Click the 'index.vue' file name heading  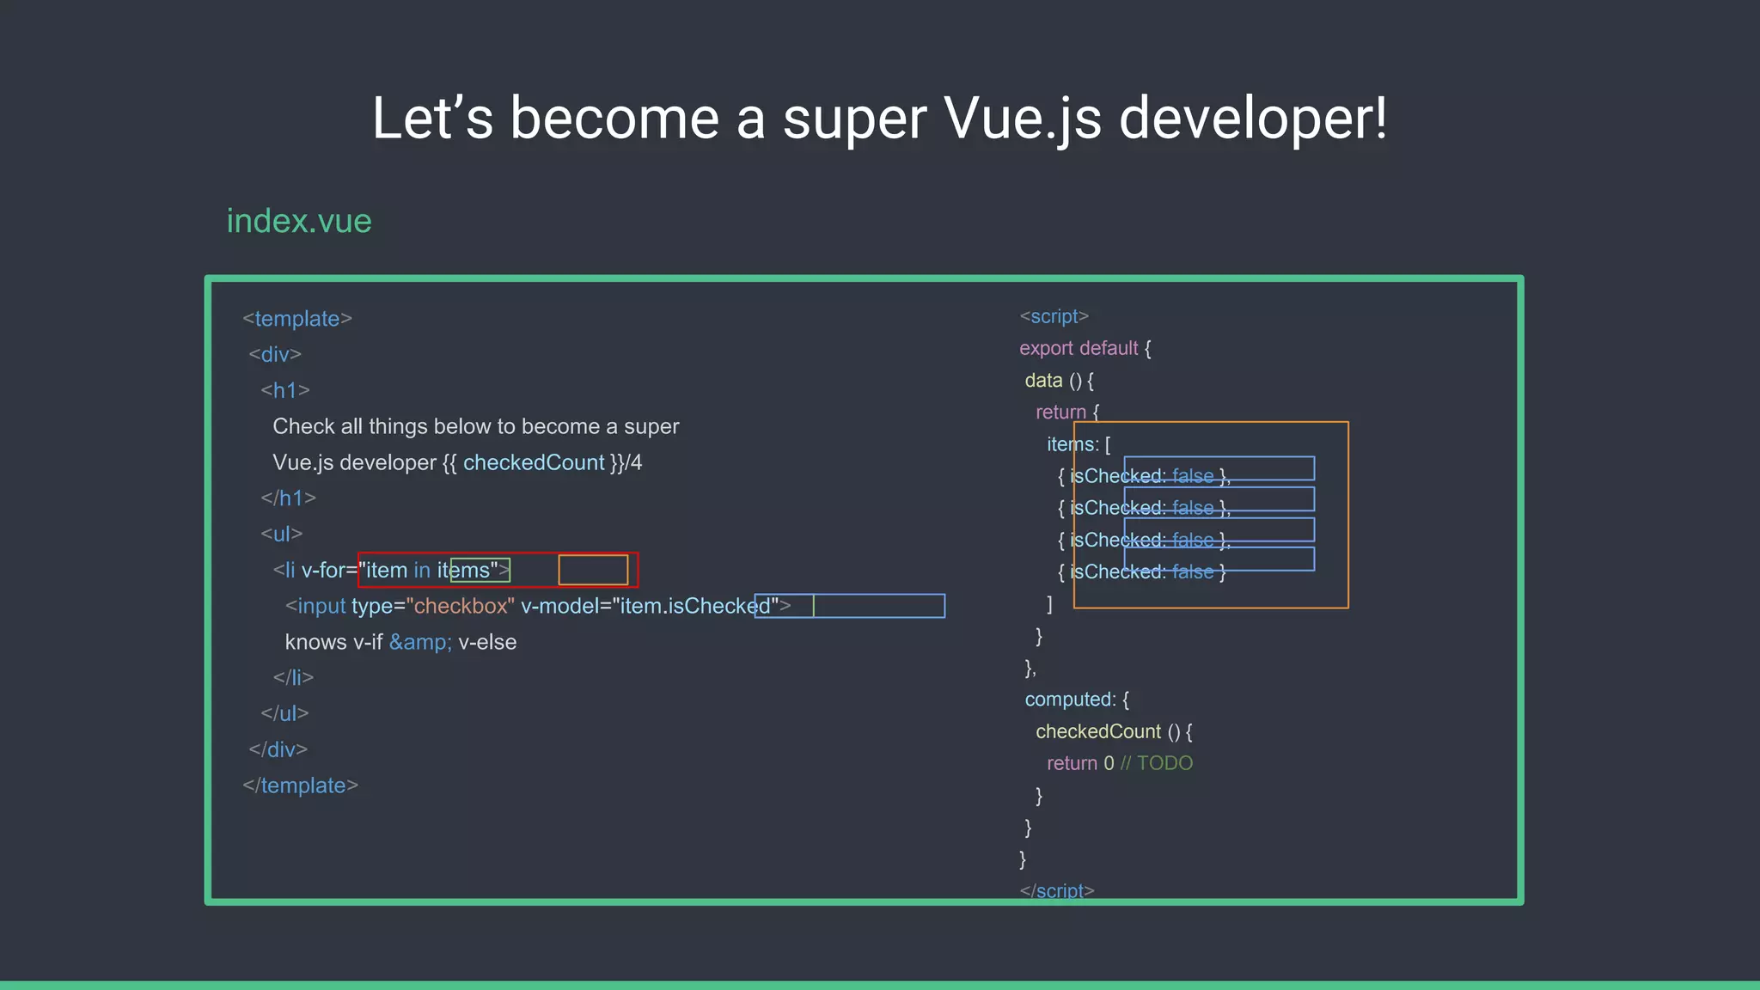(x=299, y=221)
